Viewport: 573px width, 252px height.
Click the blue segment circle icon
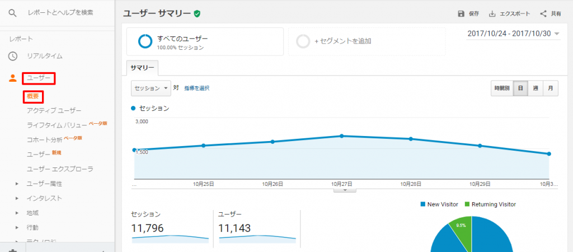[x=145, y=41]
